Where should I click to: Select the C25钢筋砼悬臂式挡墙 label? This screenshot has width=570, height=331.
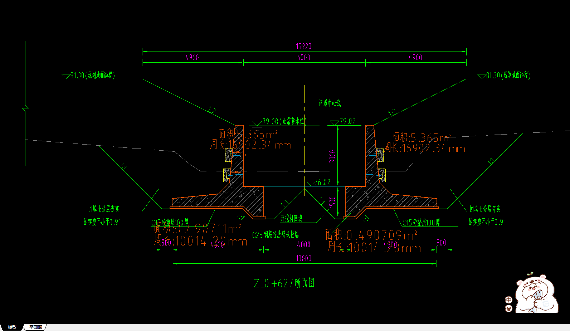[x=276, y=235]
